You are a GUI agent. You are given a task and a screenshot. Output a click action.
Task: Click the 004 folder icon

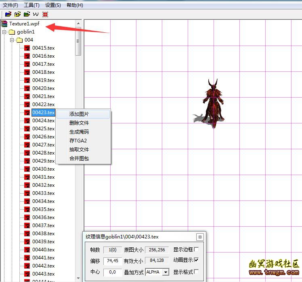click(20, 40)
